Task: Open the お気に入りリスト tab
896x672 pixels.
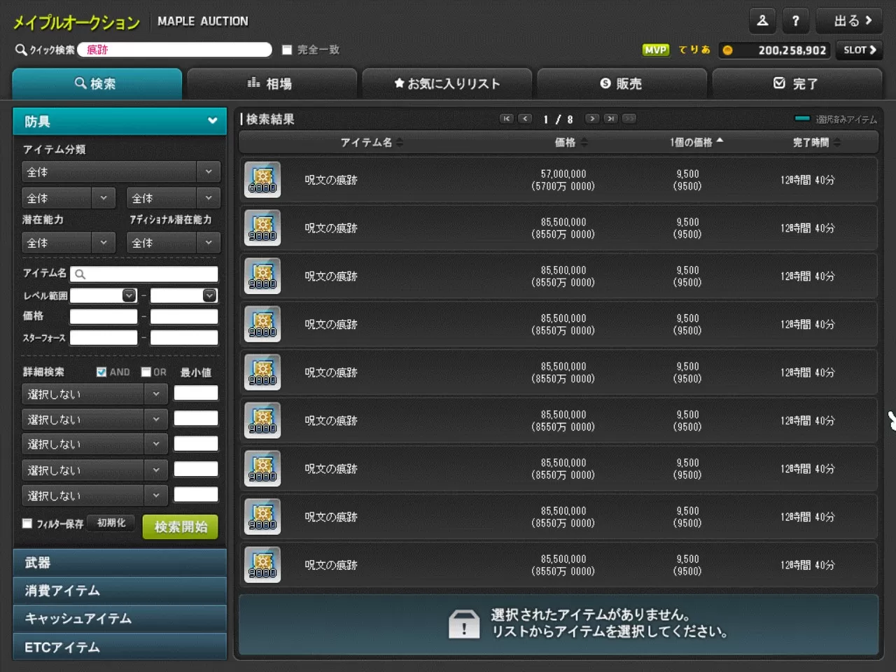Action: (447, 84)
